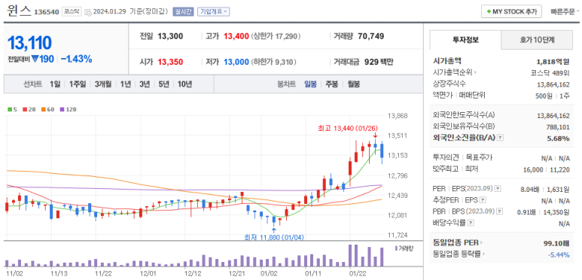Click the 시가총액 1,818억원 value
Image resolution: width=582 pixels, height=280 pixels.
(553, 62)
